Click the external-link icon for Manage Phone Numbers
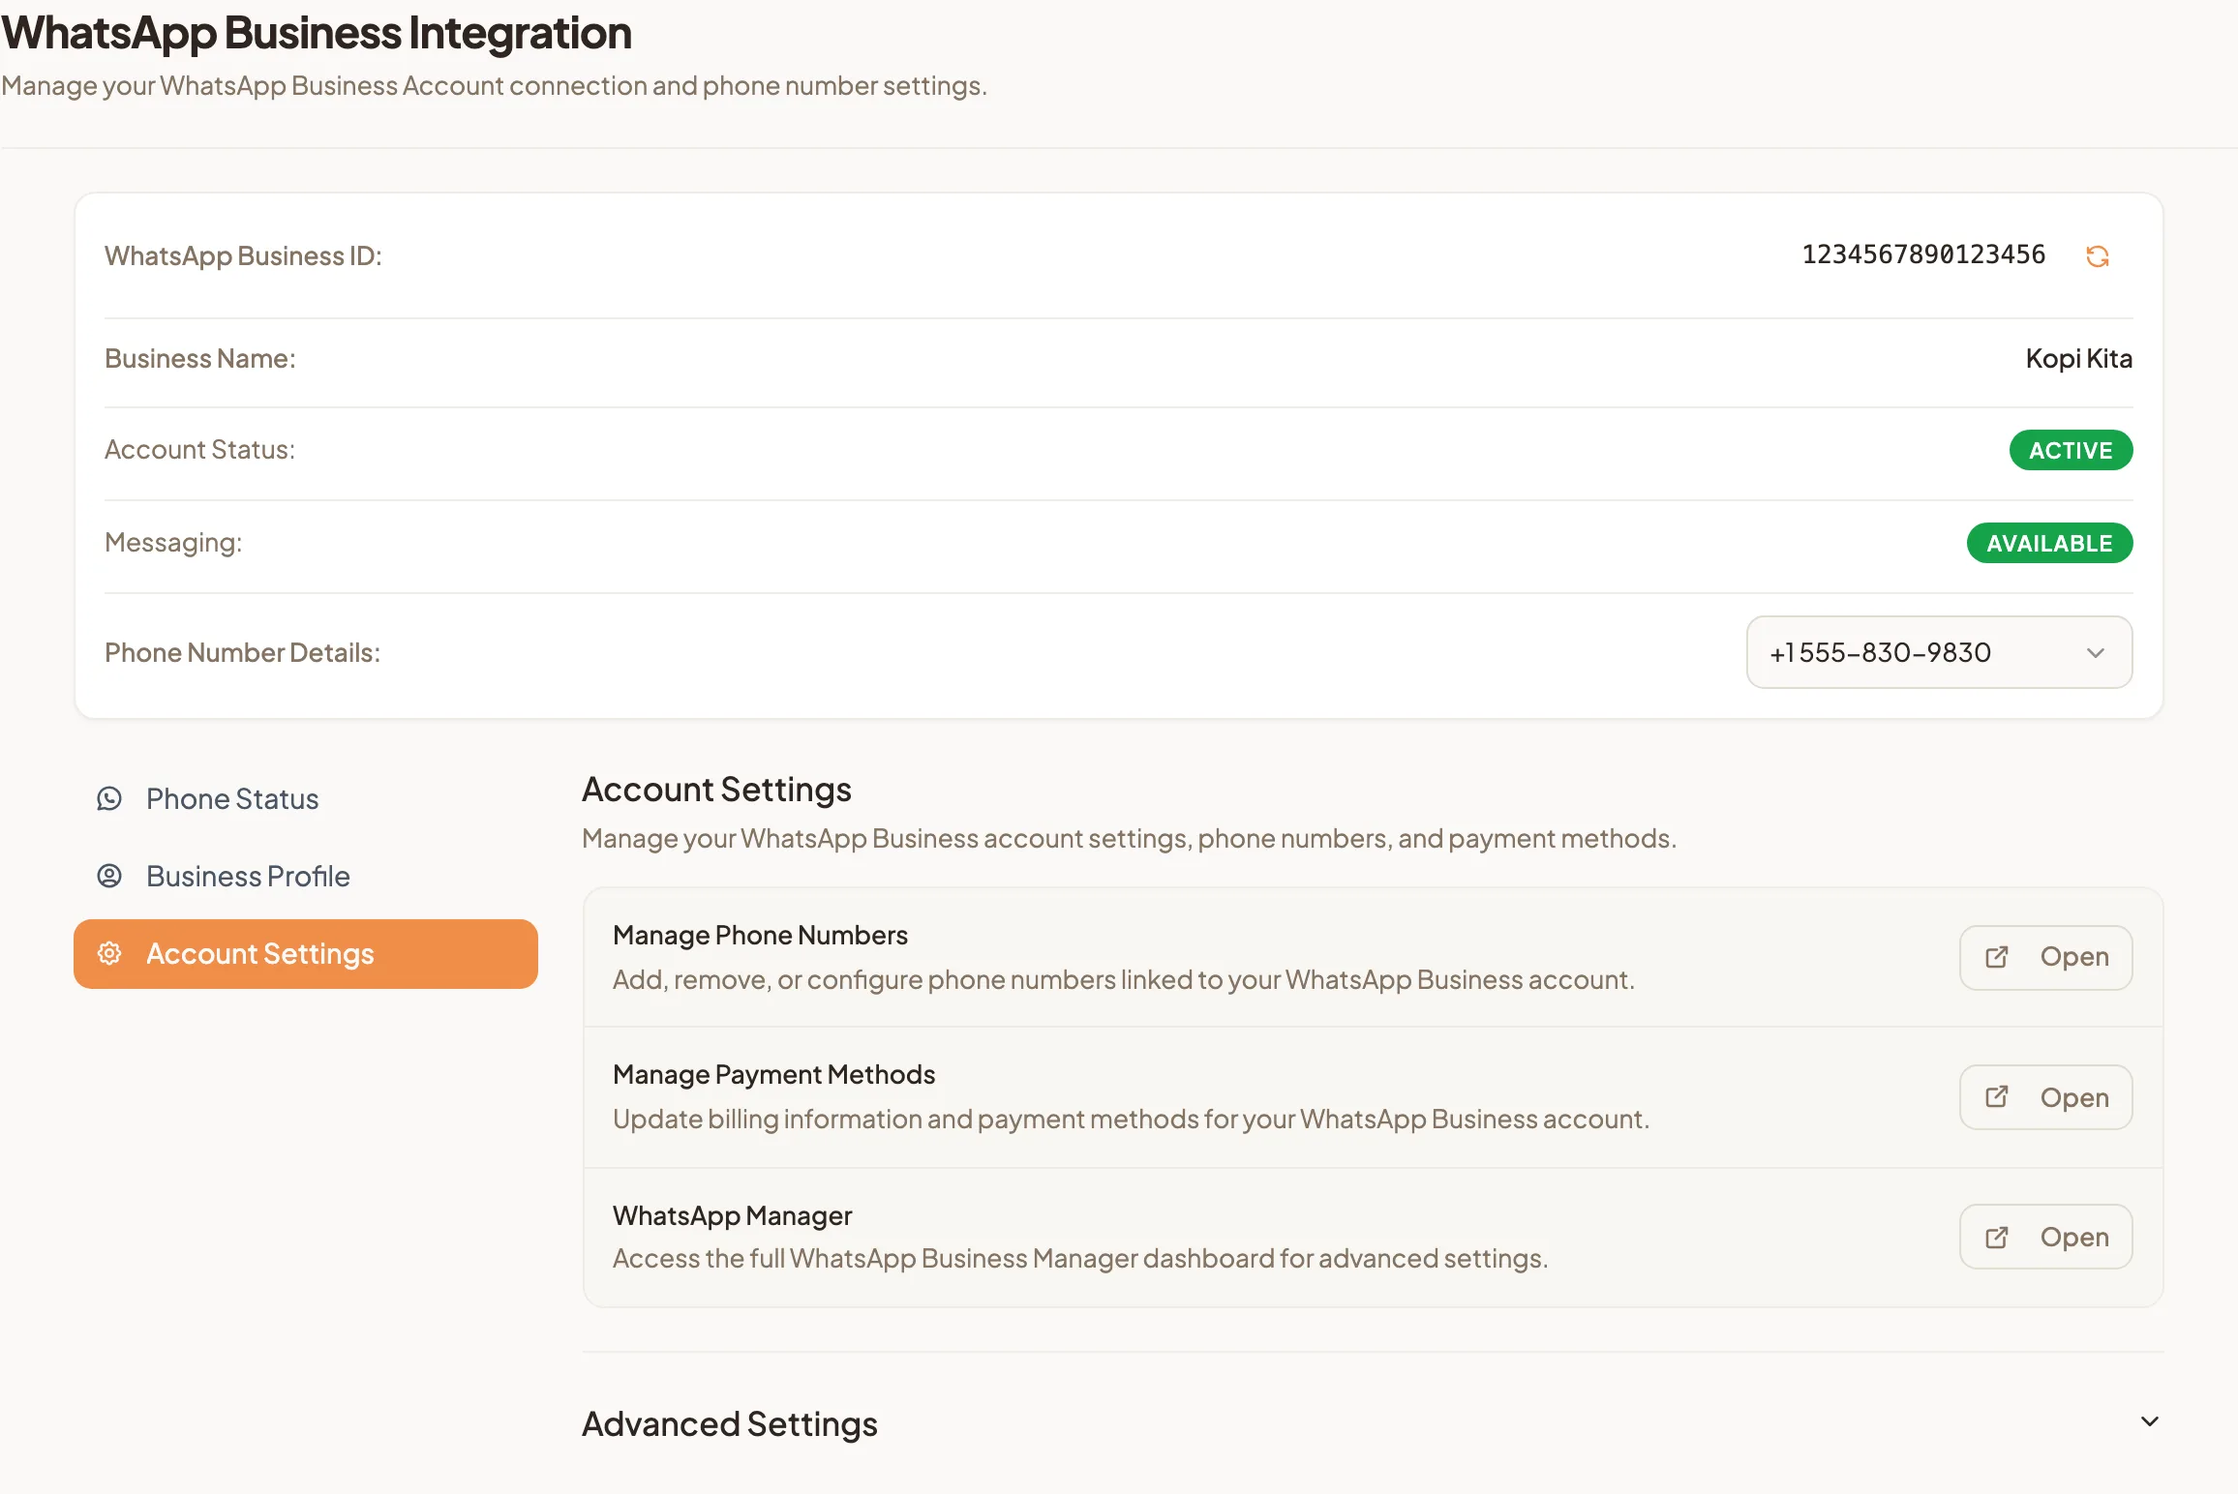This screenshot has height=1494, width=2238. coord(1996,957)
